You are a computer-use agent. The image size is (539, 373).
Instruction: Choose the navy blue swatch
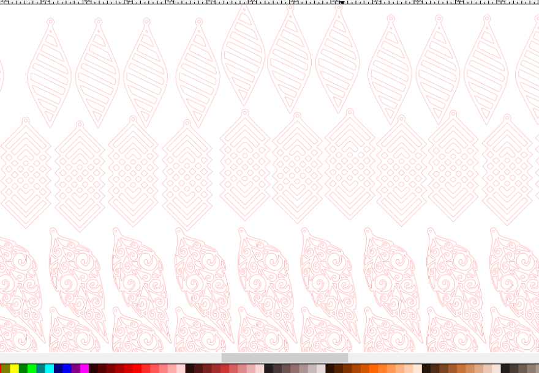pyautogui.click(x=58, y=369)
